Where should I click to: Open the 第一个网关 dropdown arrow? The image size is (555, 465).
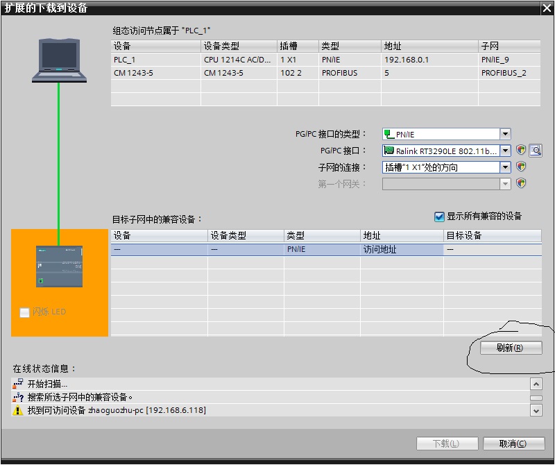click(505, 184)
